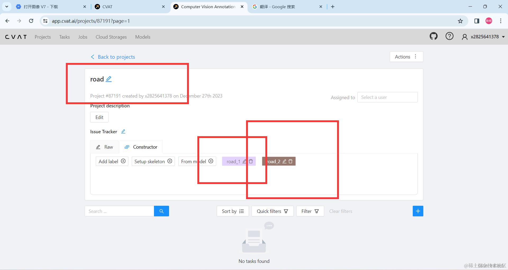Edit the Issue Tracker pencil icon
This screenshot has width=508, height=270.
[123, 131]
